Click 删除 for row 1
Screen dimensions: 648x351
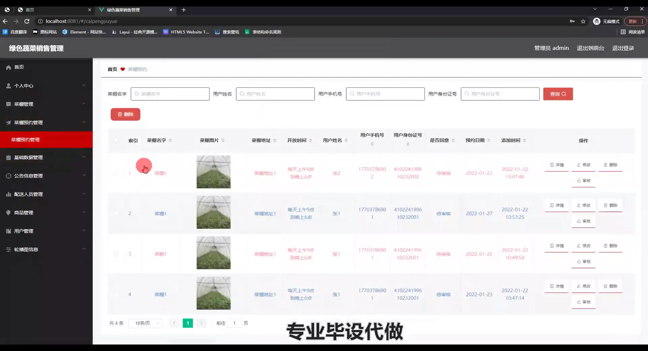(611, 165)
